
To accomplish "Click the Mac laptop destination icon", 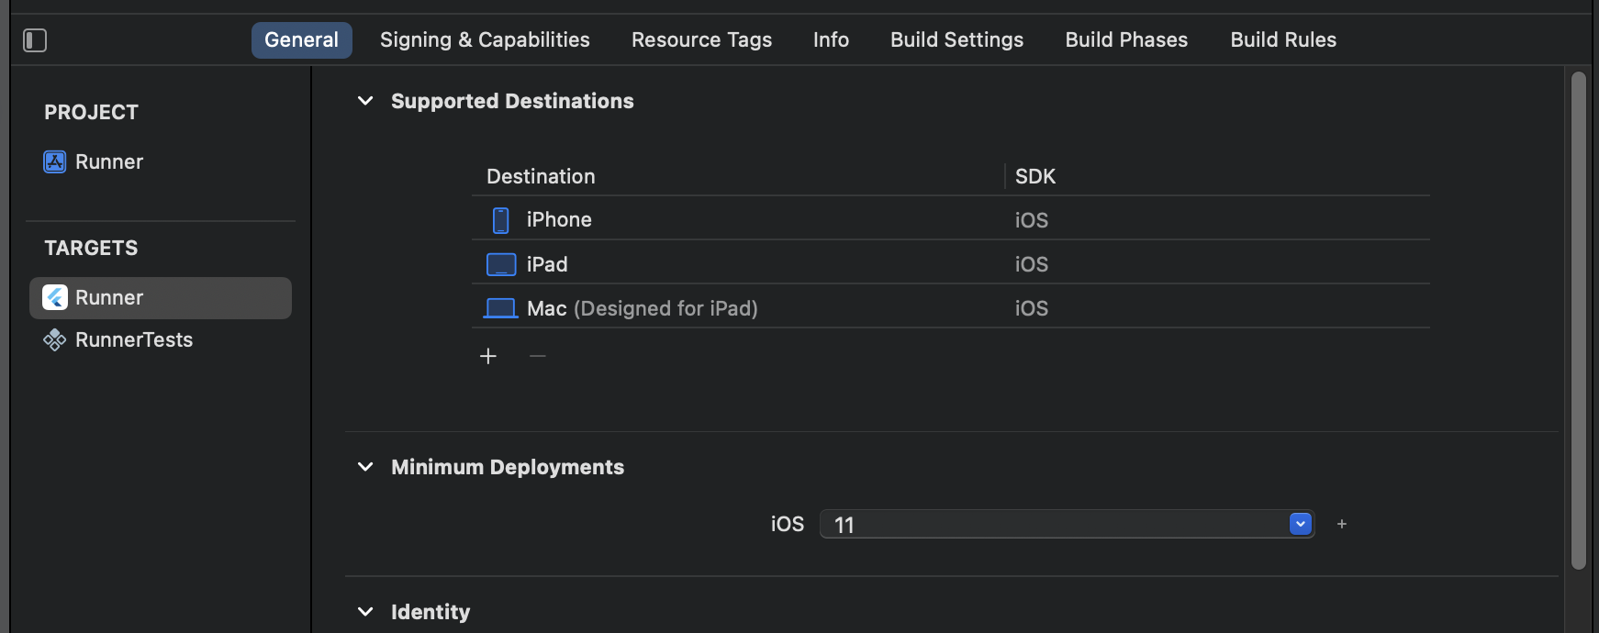I will tap(500, 308).
